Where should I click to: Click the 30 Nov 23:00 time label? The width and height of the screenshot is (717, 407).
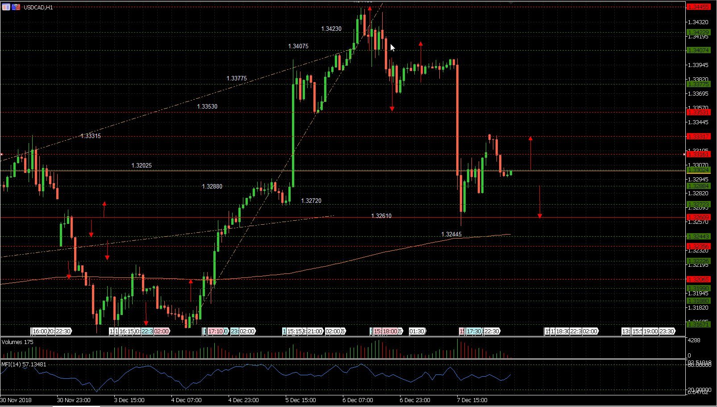[x=74, y=400]
